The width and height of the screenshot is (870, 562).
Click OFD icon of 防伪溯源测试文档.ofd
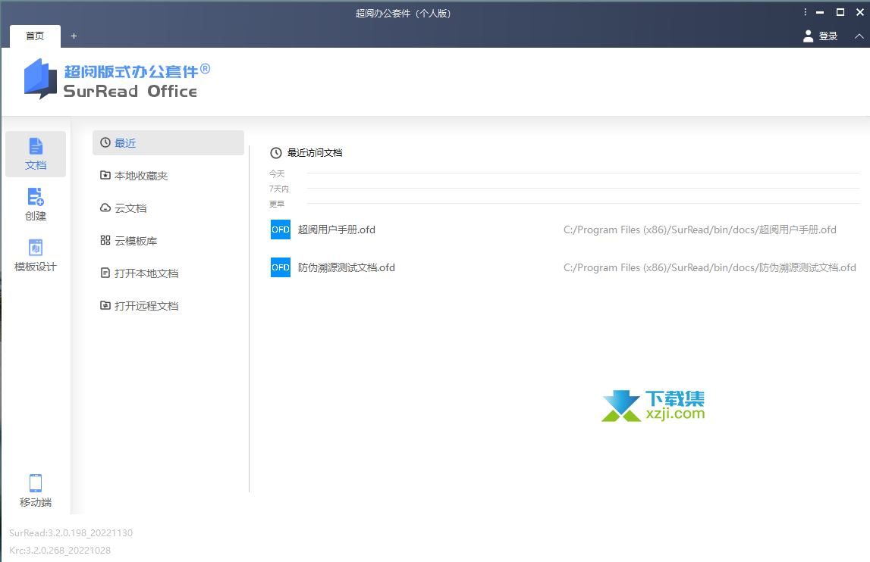280,267
